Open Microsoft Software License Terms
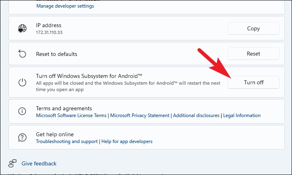The height and width of the screenshot is (175, 292). (x=71, y=115)
